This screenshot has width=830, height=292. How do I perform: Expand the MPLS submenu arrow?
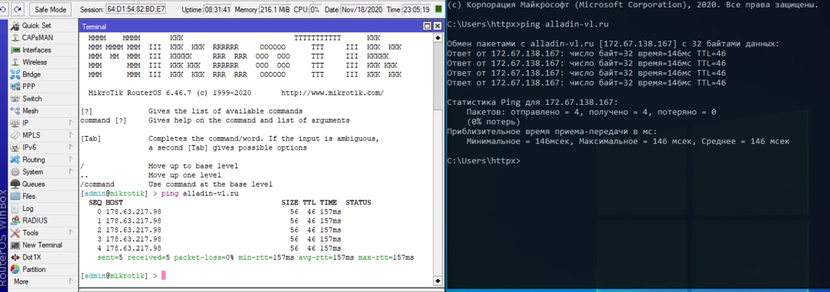[70, 135]
